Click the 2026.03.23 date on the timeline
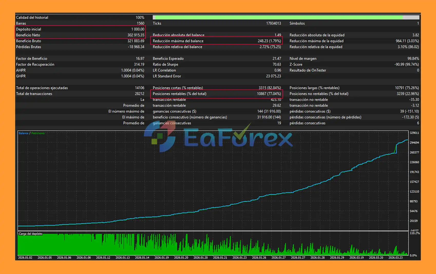The height and width of the screenshot is (274, 436). pos(395,257)
